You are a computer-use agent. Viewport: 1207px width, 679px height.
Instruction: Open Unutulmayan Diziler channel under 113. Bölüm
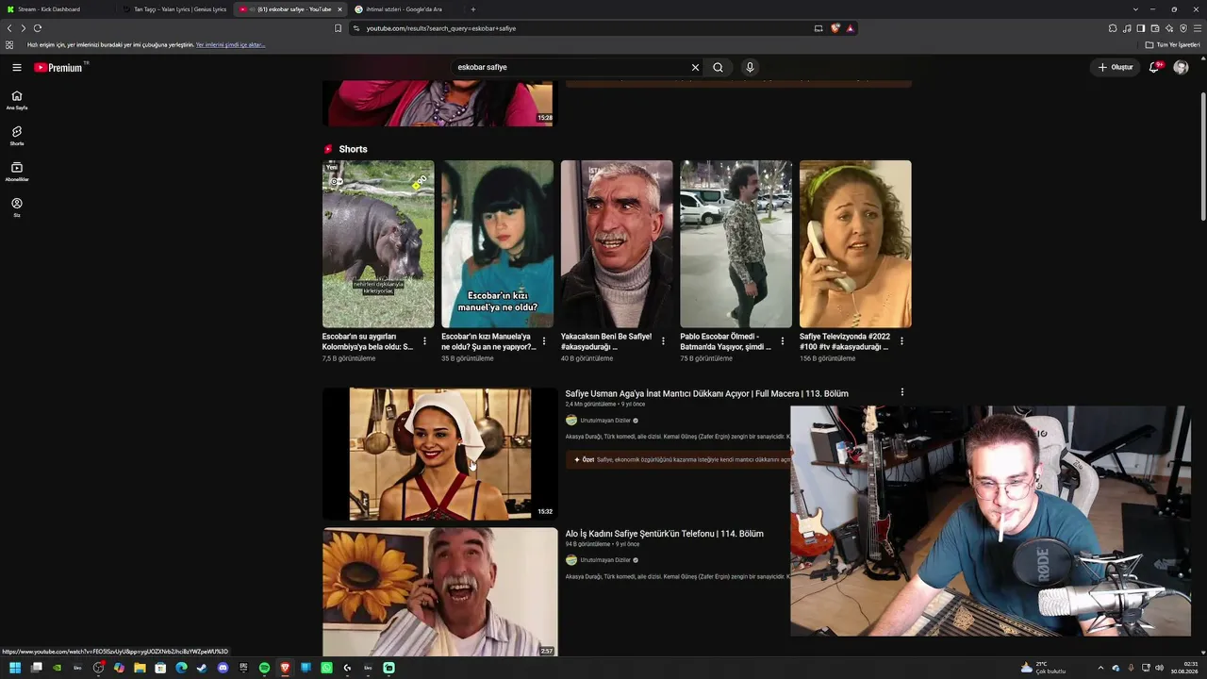tap(605, 421)
